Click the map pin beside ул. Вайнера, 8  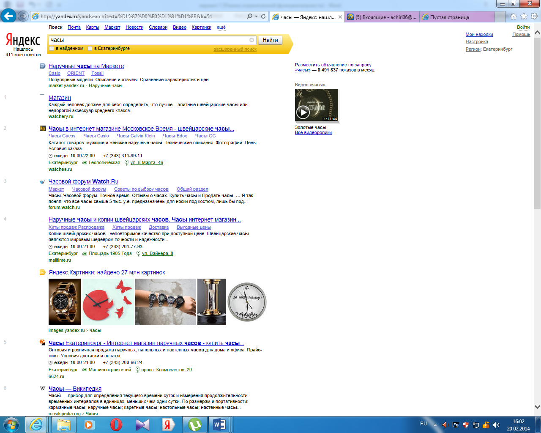[x=138, y=253]
